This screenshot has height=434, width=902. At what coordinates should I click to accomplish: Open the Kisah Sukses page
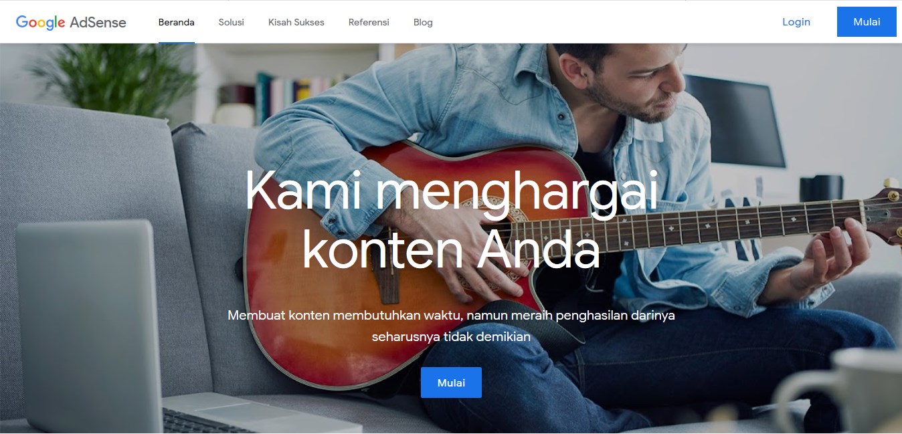click(x=296, y=22)
